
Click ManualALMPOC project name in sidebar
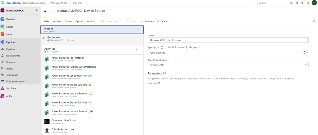pyautogui.click(x=15, y=11)
